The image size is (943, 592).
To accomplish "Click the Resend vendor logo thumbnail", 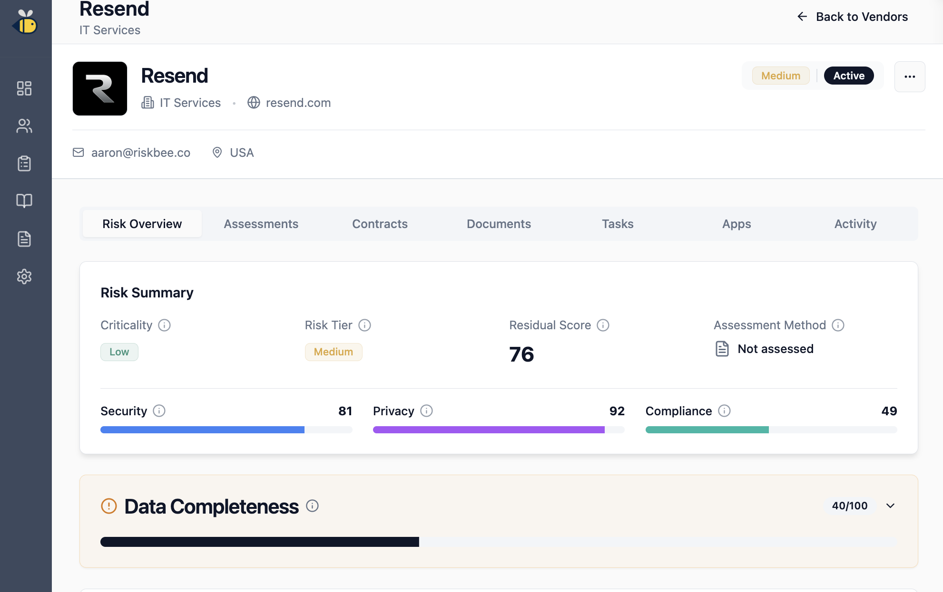I will coord(100,88).
